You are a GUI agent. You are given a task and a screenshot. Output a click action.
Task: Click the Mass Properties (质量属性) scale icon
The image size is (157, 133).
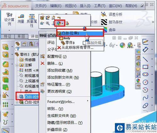click(32, 16)
